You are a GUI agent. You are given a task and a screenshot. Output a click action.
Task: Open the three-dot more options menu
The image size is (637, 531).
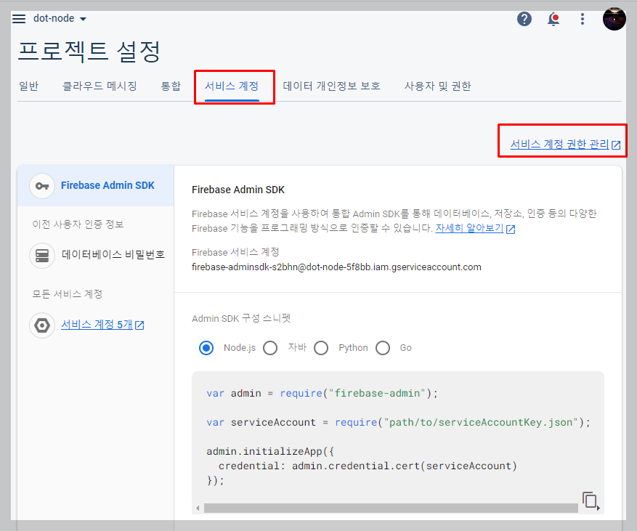582,19
